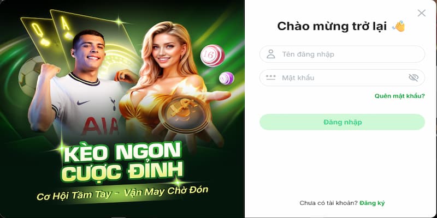
Task: Click the Chào mừng trở lại heading
Action: 332,26
